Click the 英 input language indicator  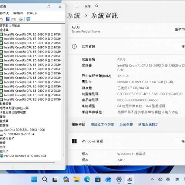168,179
